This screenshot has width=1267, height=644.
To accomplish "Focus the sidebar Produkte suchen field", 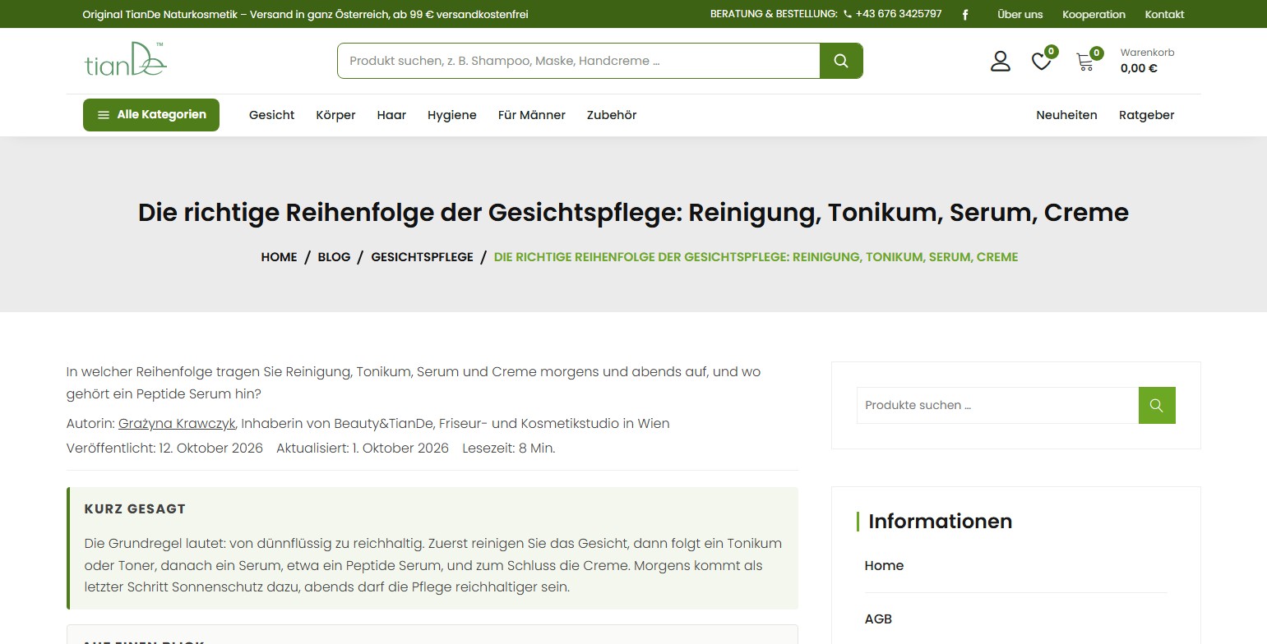I will click(x=997, y=405).
